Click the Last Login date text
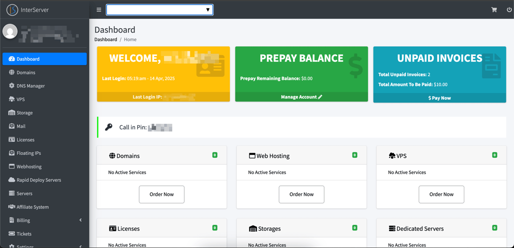The height and width of the screenshot is (248, 514). (138, 79)
